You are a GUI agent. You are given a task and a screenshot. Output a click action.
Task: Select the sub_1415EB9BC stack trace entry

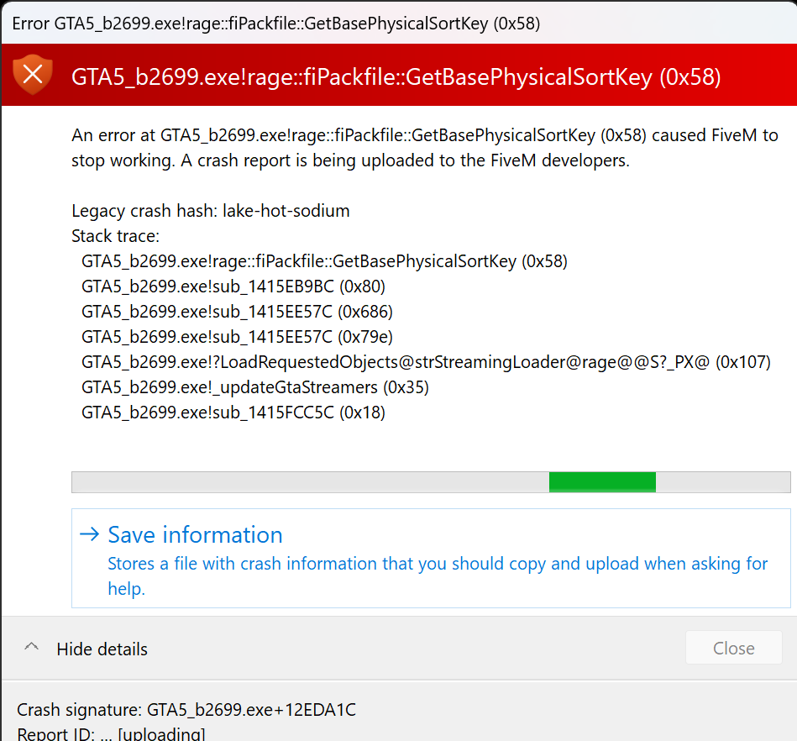coord(233,286)
